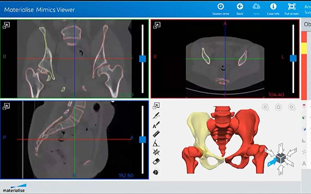
Task: Click the 'A' orientation label in the sagittal view
Action: (x=132, y=138)
